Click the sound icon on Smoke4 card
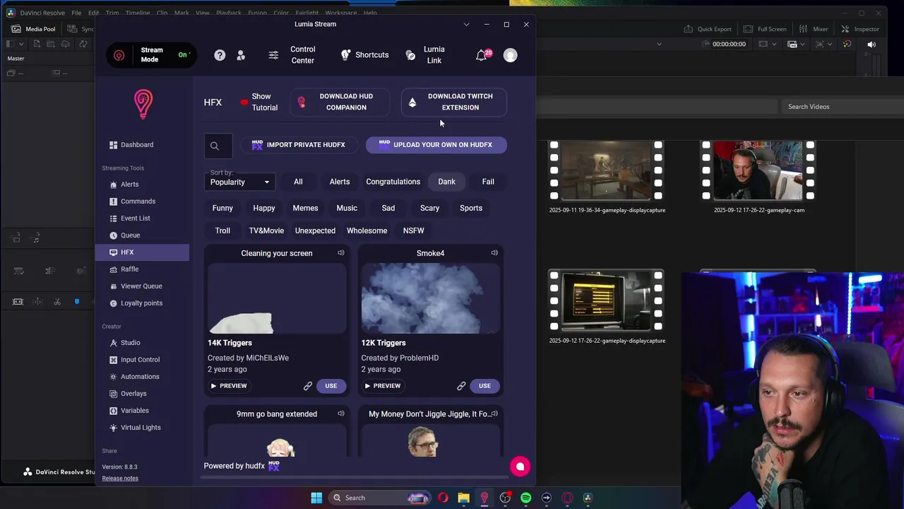 pyautogui.click(x=494, y=252)
